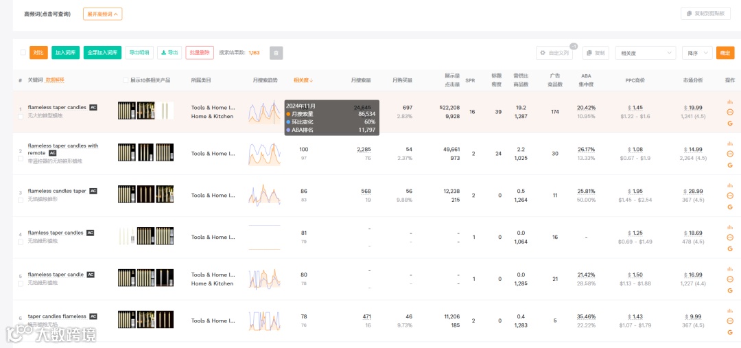The width and height of the screenshot is (741, 348).
Task: Enable 展示10条相关产品 checkbox
Action: pyautogui.click(x=126, y=80)
